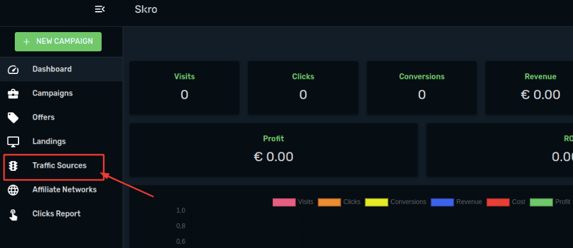This screenshot has height=248, width=573.
Task: Click the Dashboard speedometer icon
Action: pos(13,69)
